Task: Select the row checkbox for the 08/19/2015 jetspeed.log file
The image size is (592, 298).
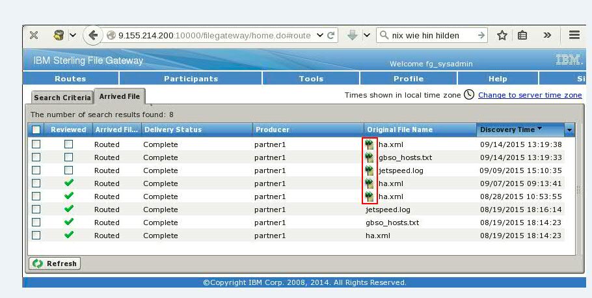Action: 36,210
